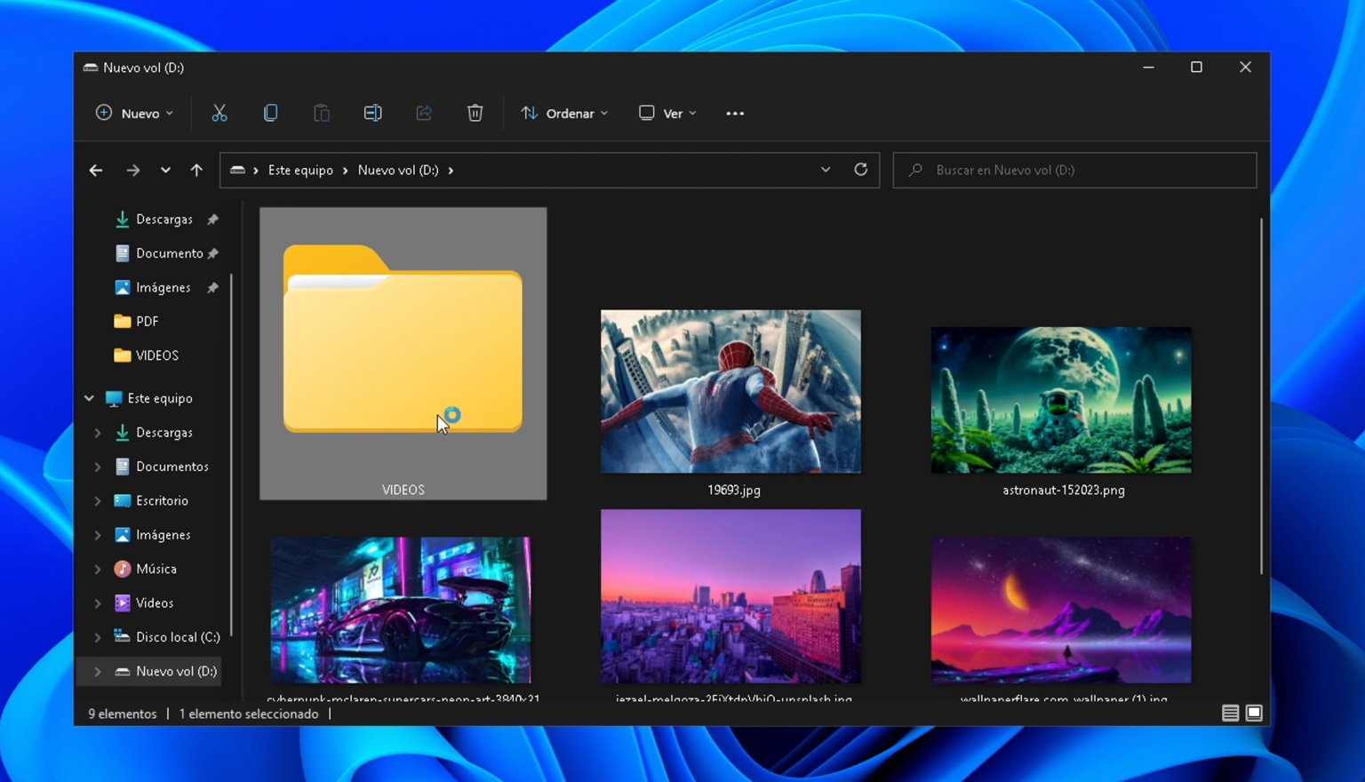
Task: Unpin Documento in quick access
Action: coord(212,253)
